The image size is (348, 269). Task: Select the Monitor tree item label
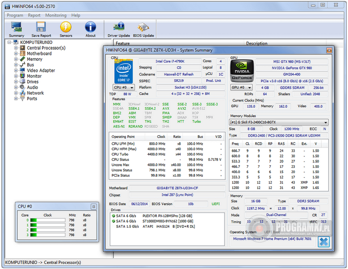pyautogui.click(x=34, y=76)
